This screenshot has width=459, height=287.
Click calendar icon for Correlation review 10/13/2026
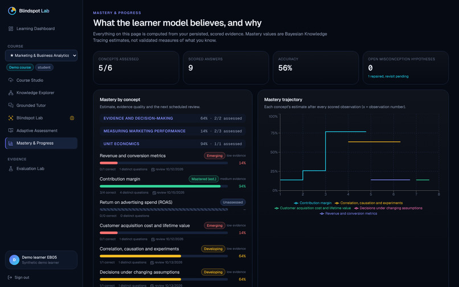(152, 263)
